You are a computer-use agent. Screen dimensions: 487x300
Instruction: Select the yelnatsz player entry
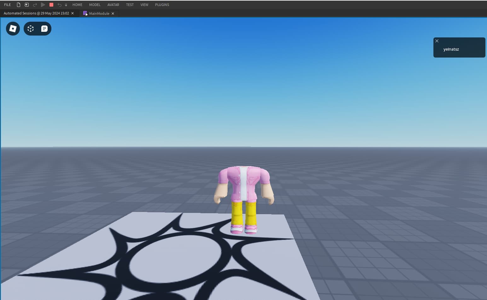pos(451,49)
